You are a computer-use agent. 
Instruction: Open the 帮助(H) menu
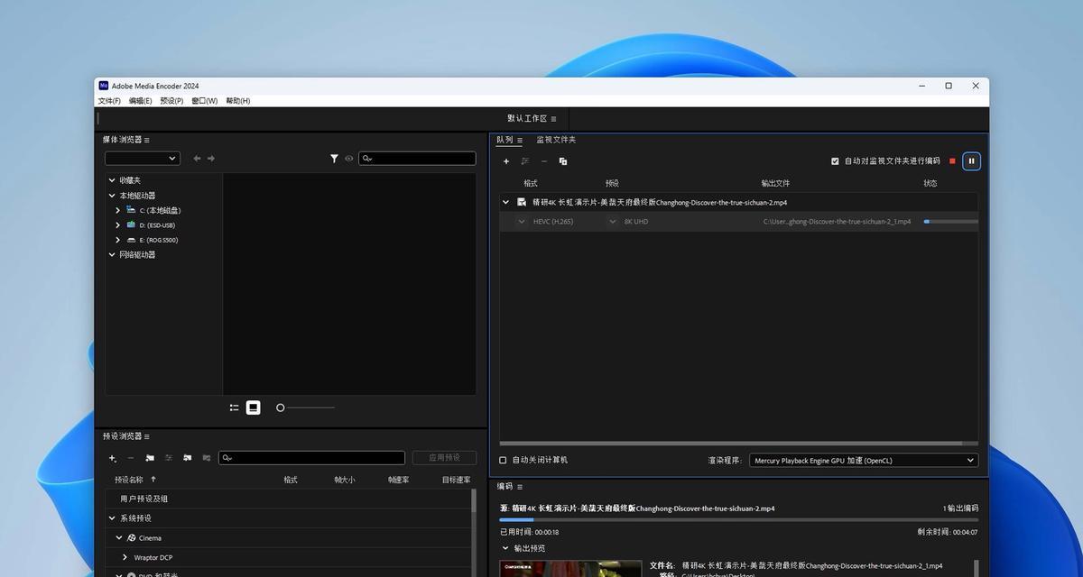237,101
